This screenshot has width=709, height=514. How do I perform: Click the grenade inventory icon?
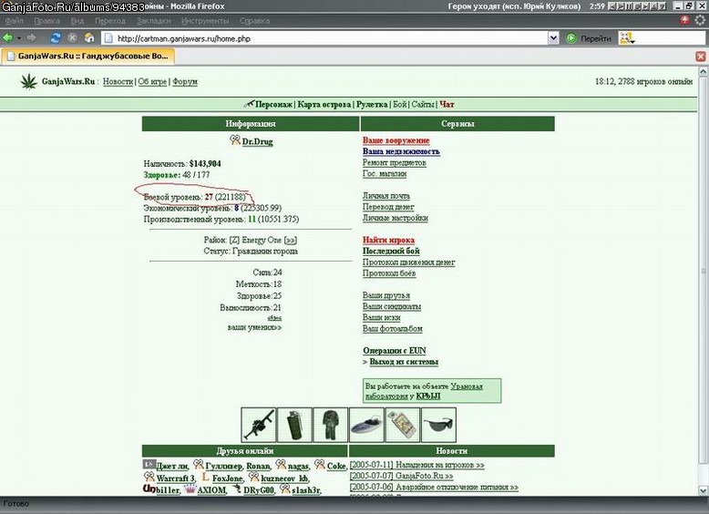tap(294, 425)
